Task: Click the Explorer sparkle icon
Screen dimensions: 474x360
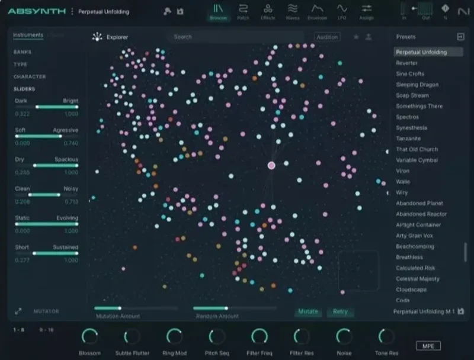Action: (97, 37)
